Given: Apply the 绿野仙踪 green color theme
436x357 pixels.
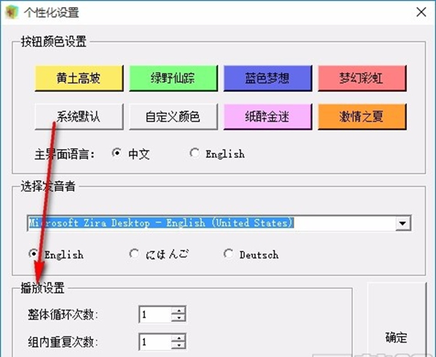Looking at the screenshot, I should (x=173, y=79).
